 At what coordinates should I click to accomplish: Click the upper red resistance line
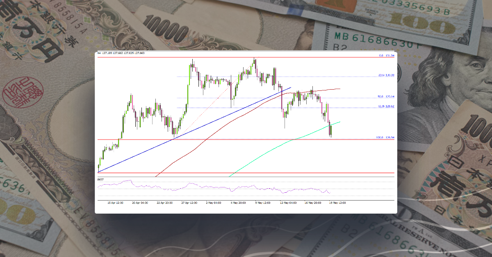click(246, 58)
